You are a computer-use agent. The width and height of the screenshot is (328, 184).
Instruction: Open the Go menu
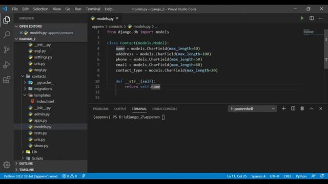68,9
